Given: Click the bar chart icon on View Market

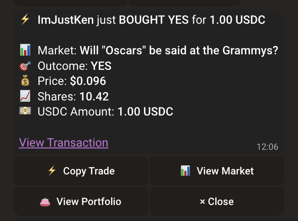Looking at the screenshot, I should [185, 170].
